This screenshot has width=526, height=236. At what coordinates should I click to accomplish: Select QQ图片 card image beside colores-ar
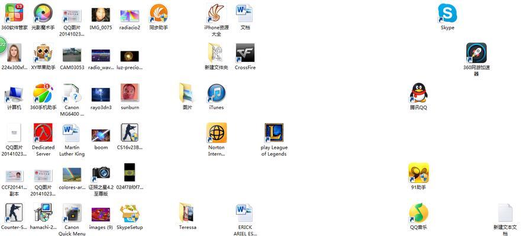click(x=43, y=176)
